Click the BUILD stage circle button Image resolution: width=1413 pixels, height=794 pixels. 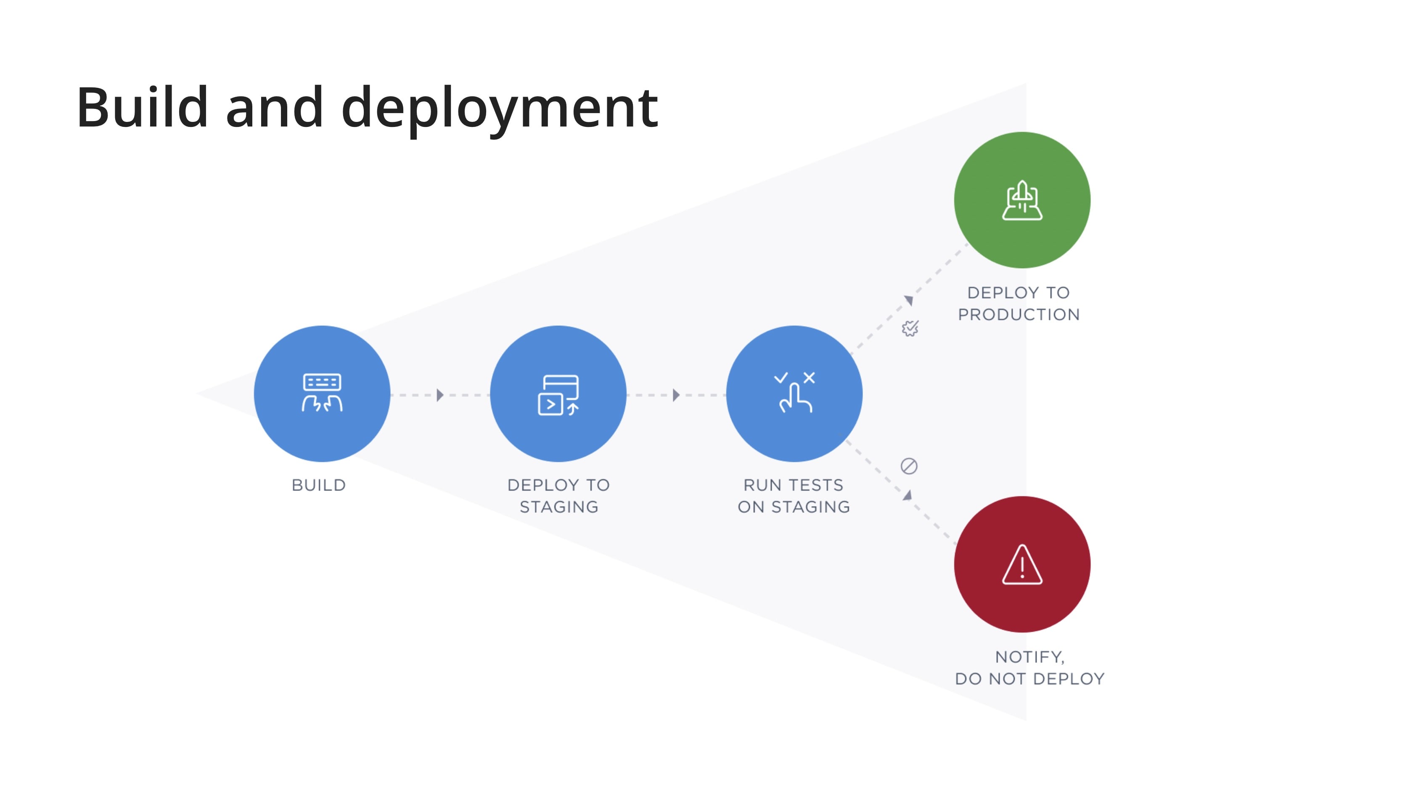click(x=320, y=393)
